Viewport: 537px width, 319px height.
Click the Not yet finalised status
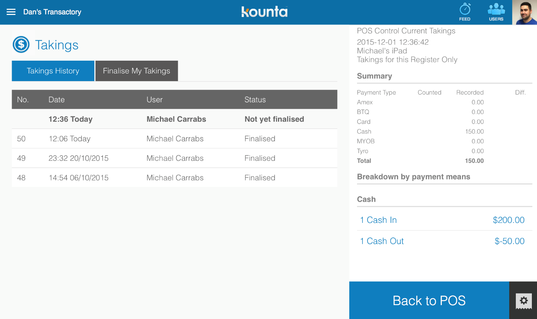[x=274, y=119]
